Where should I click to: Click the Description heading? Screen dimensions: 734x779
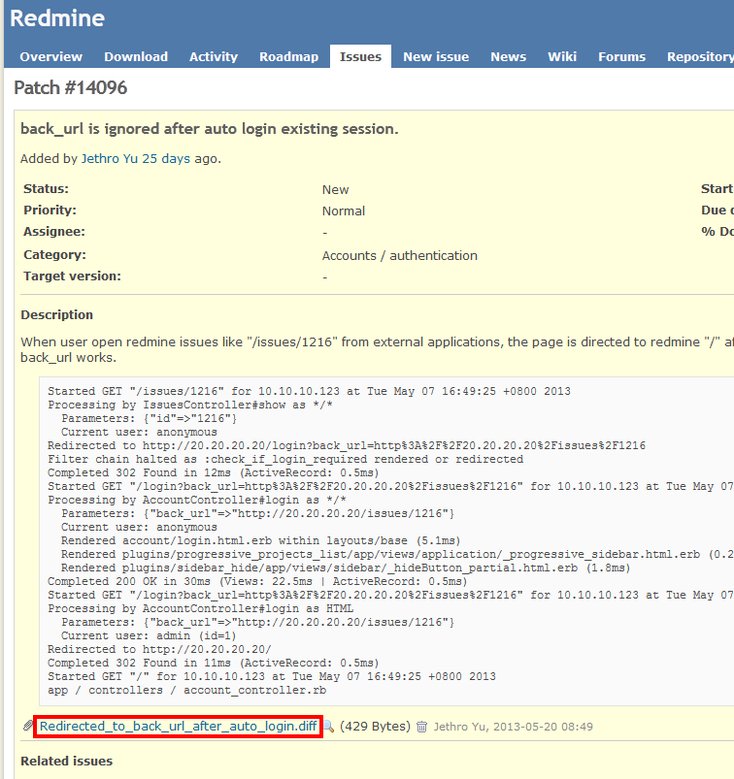tap(56, 315)
